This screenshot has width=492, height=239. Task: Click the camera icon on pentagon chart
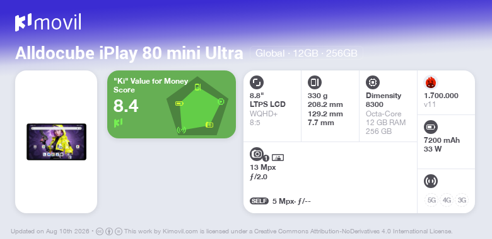pyautogui.click(x=209, y=125)
